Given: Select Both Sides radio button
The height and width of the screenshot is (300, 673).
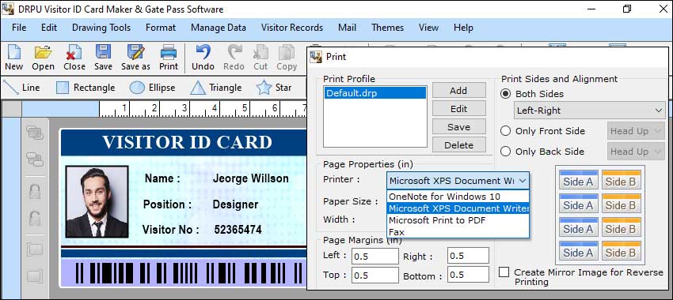Looking at the screenshot, I should pos(506,94).
